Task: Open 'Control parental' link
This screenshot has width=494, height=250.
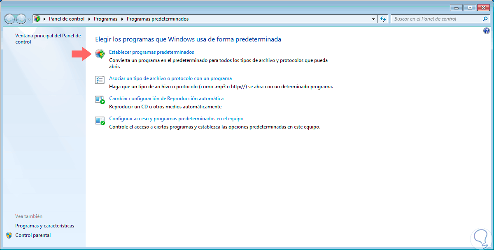Action: [33, 235]
